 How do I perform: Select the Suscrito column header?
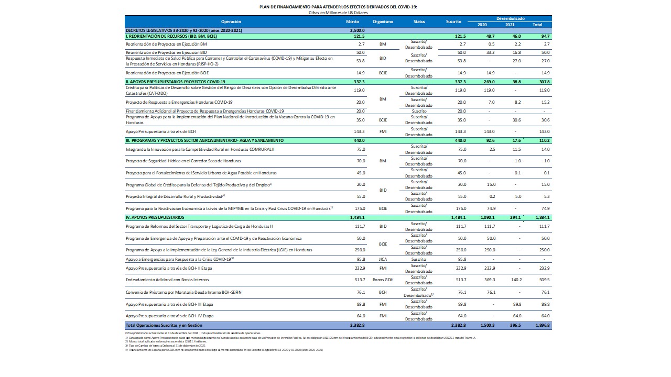pos(453,21)
